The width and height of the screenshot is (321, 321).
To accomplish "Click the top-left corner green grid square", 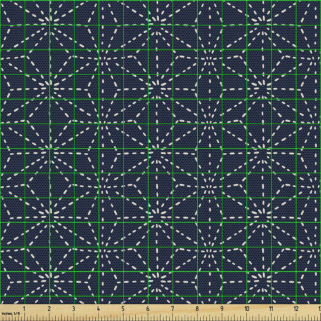I will pyautogui.click(x=13, y=13).
